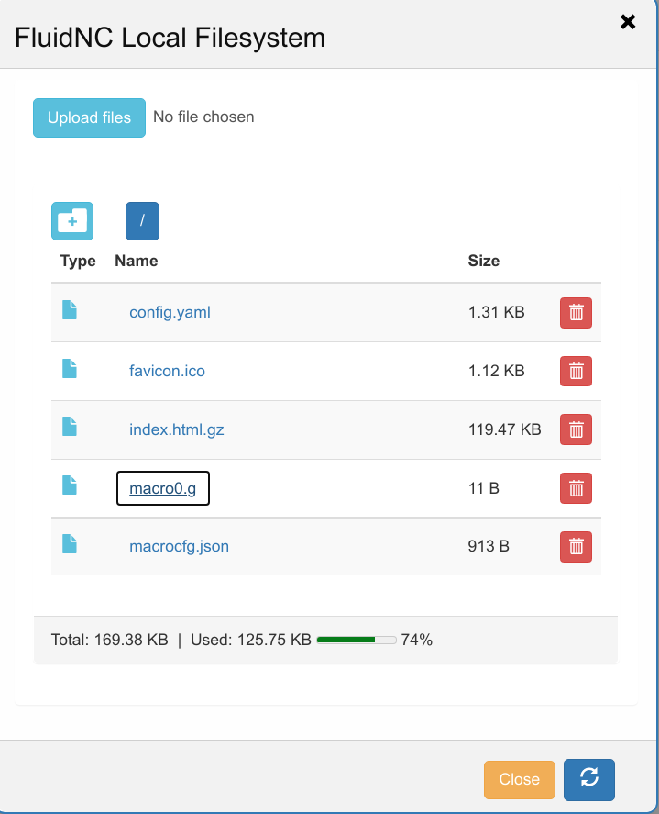Screen dimensions: 659x814
Task: Click the 'Used: 125.75 KB' text
Action: click(251, 640)
